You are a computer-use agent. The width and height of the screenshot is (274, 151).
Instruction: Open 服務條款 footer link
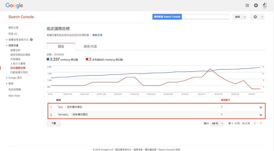138,149
